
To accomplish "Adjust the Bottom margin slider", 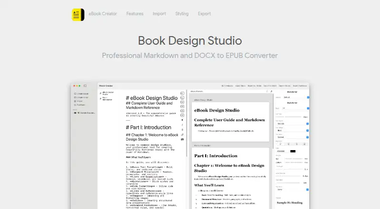I will click(293, 162).
